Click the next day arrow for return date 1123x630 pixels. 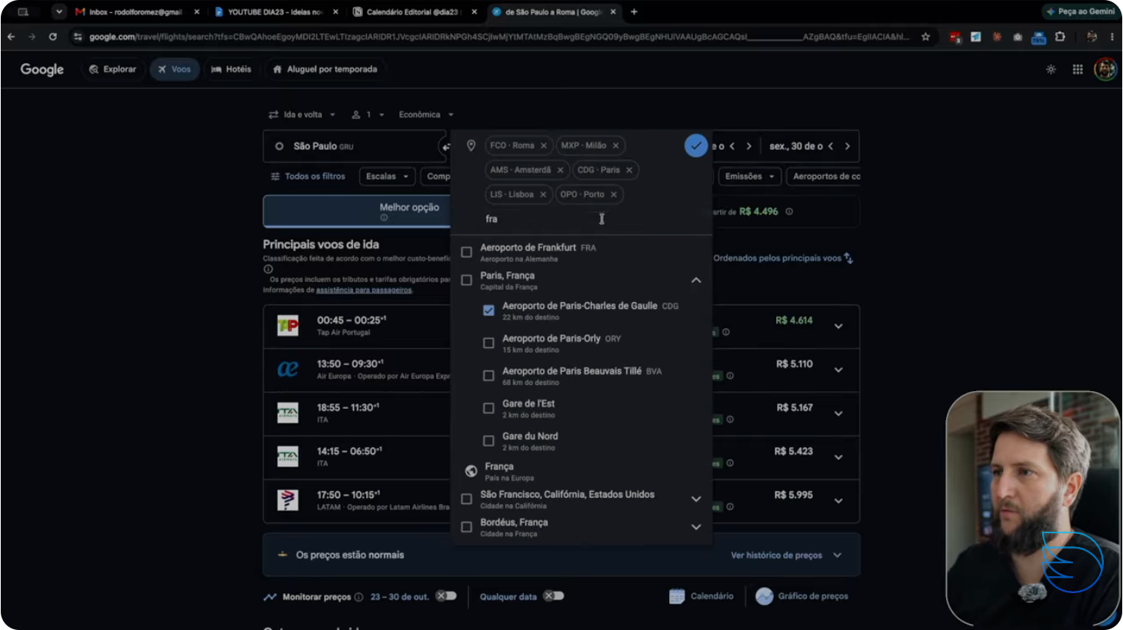848,146
